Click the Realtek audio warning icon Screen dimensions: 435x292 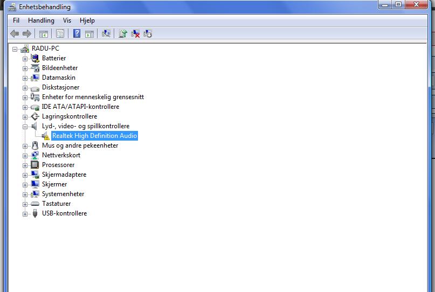pos(45,136)
